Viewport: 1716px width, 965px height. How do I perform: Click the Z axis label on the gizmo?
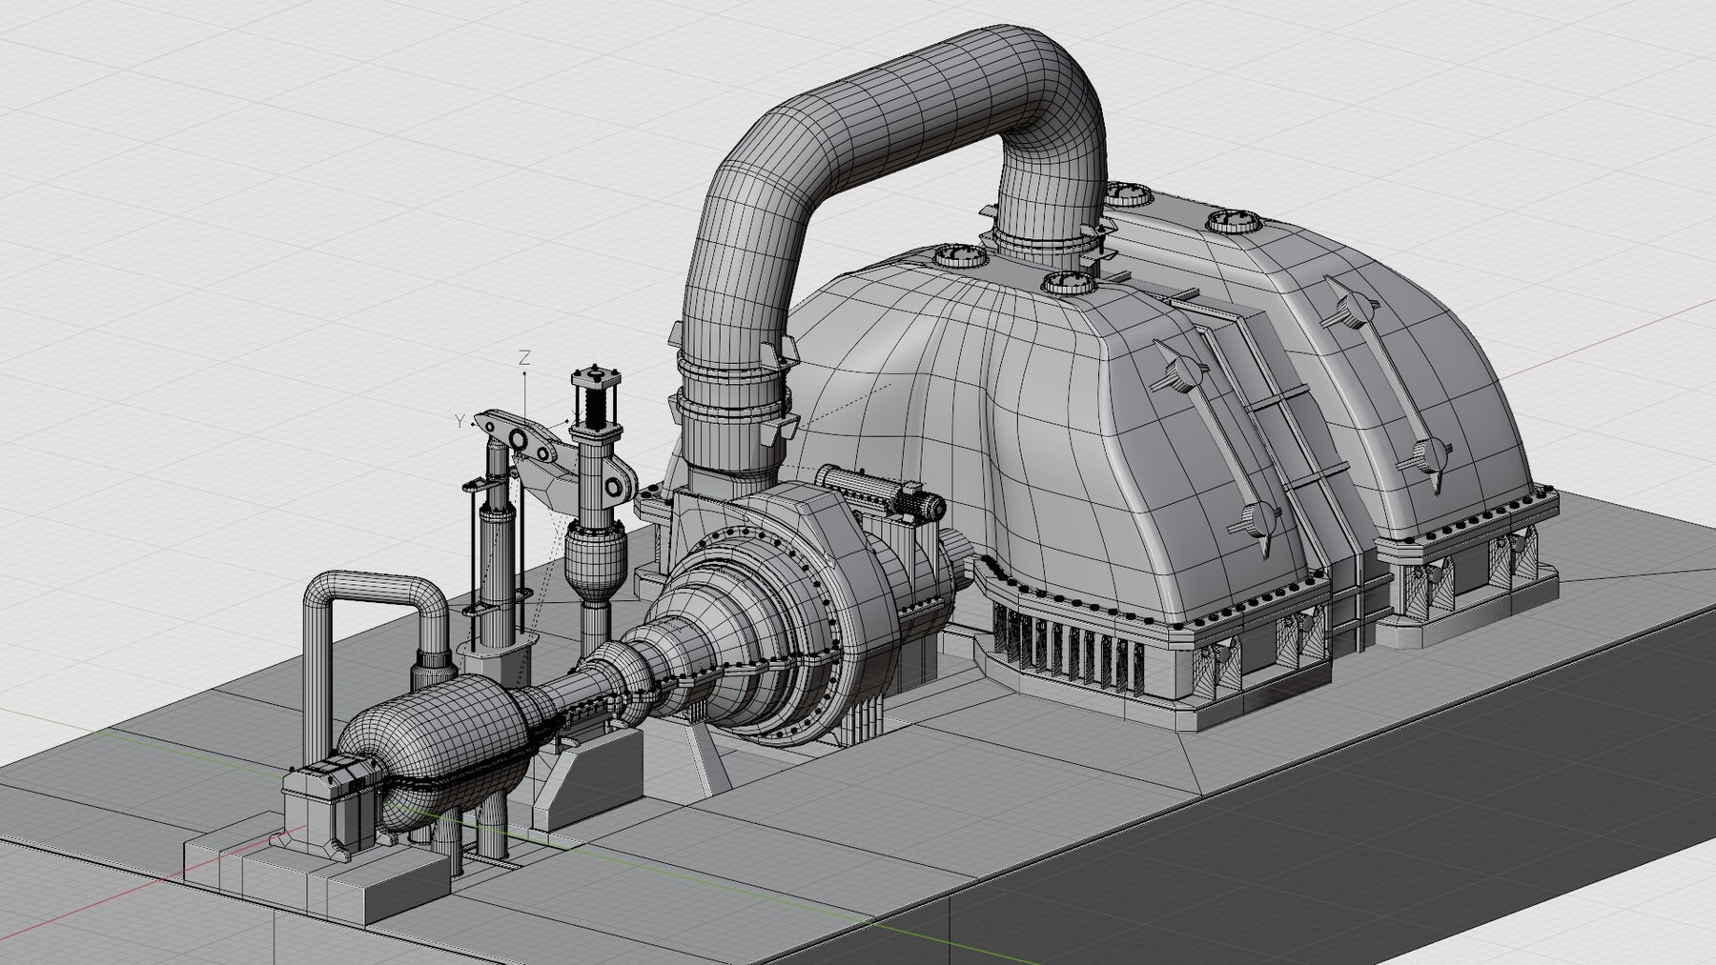[524, 358]
